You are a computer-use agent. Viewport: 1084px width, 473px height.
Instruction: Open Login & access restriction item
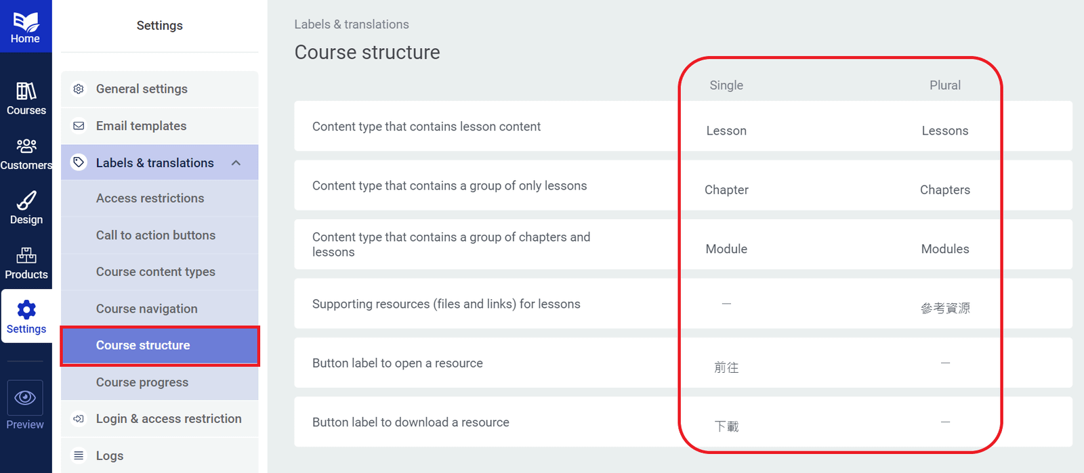(160, 419)
